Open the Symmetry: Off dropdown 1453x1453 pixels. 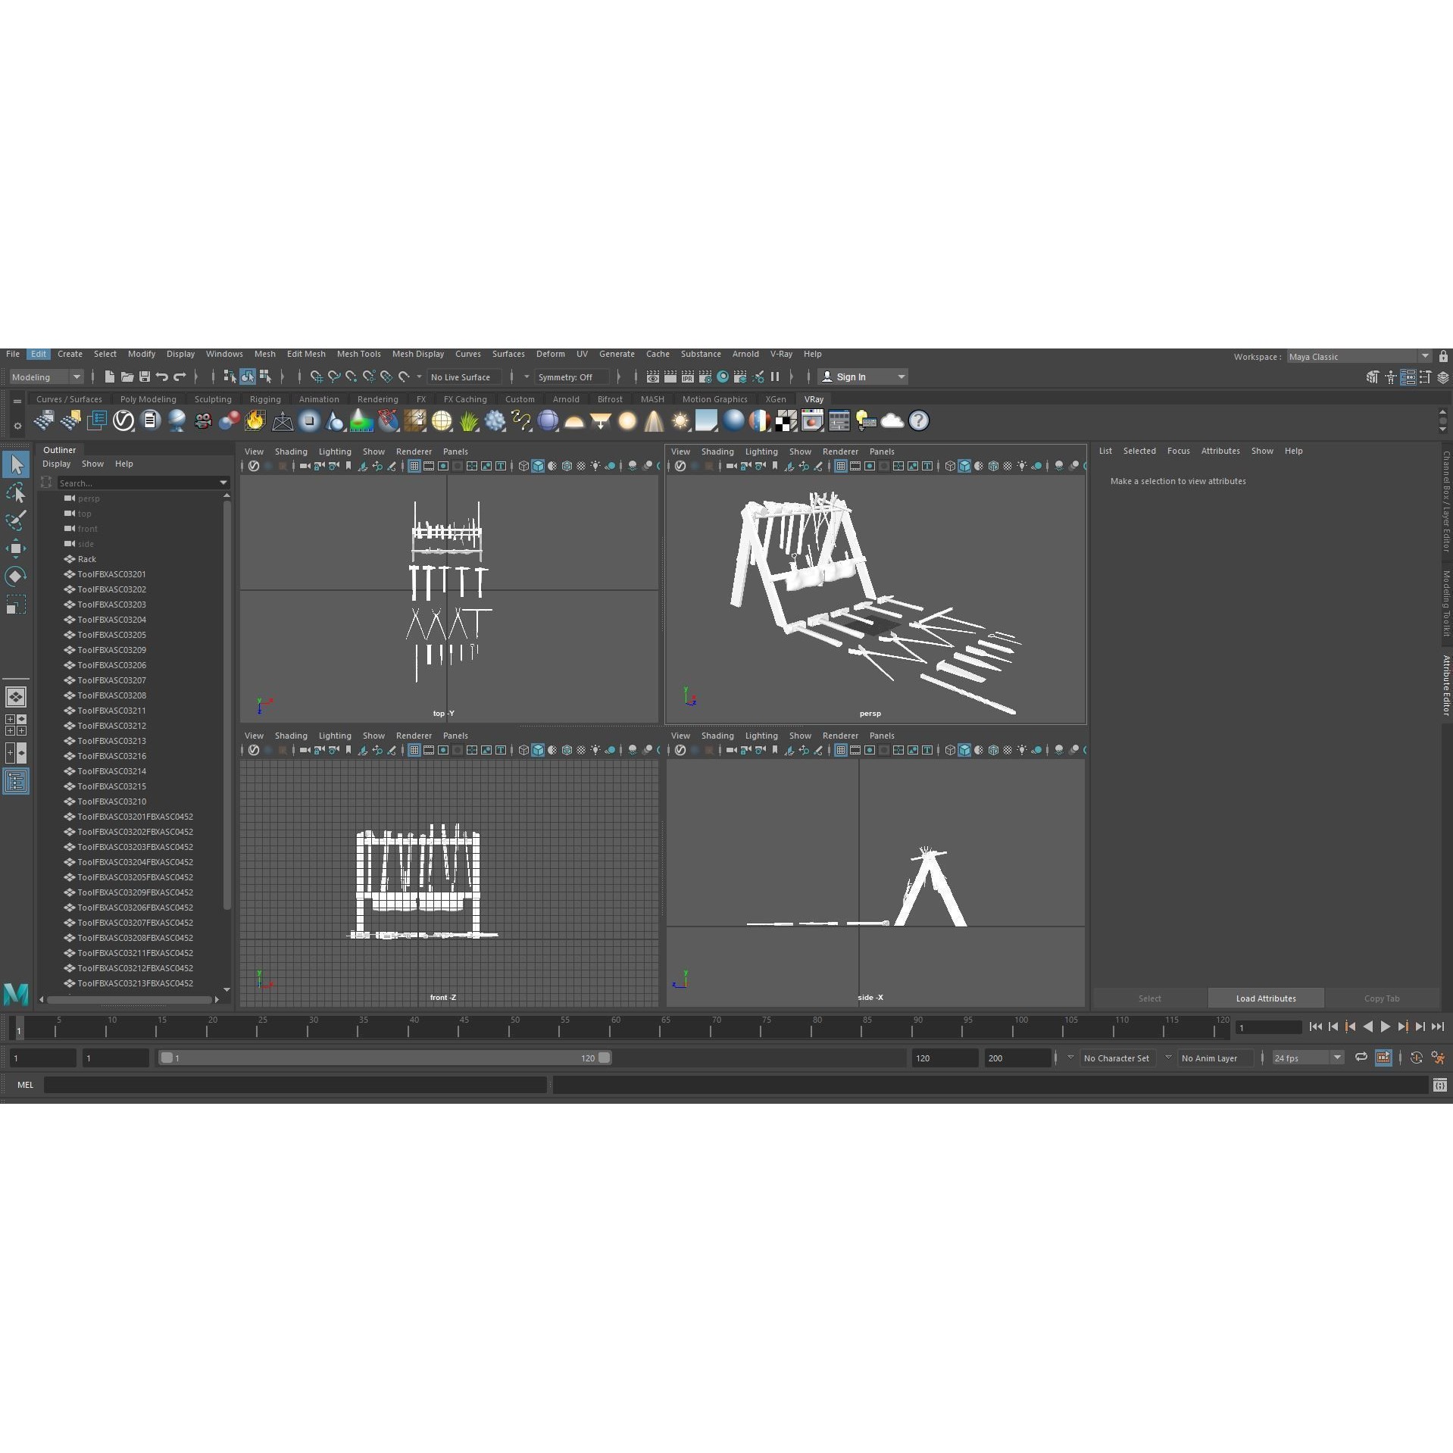coord(572,377)
